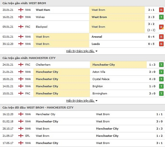Screen dimensions: 165x147
Task: Open the Aston Villa team link
Action: tap(99, 72)
